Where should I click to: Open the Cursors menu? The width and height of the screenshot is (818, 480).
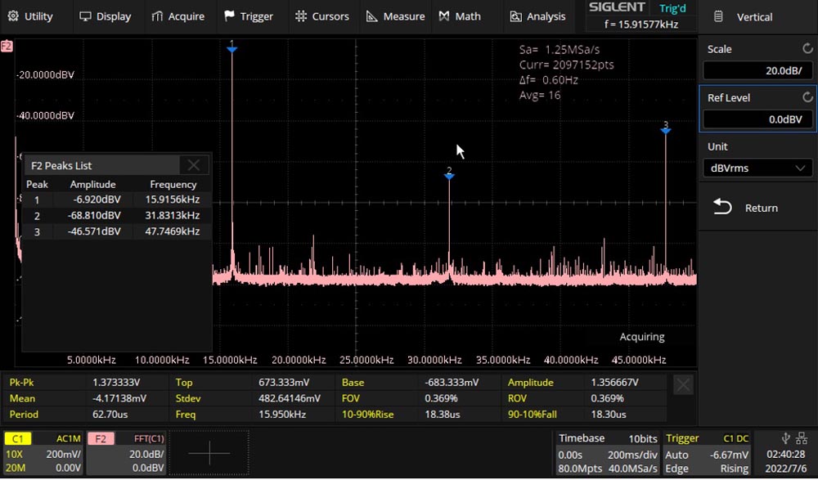coord(321,16)
